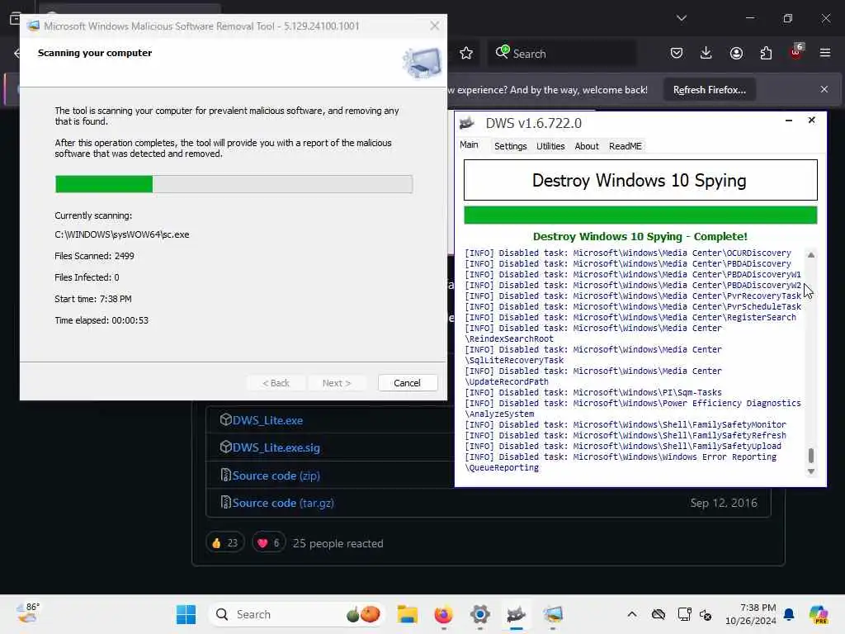Click the DWS green progress bar
This screenshot has height=634, width=845.
point(640,215)
